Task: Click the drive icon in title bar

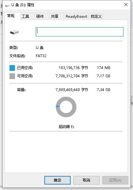Action: point(7,5)
